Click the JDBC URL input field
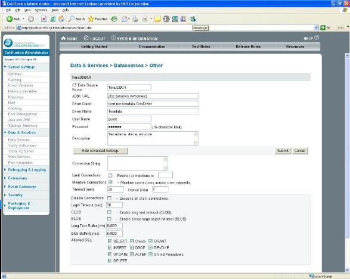350x279 pixels. click(153, 96)
